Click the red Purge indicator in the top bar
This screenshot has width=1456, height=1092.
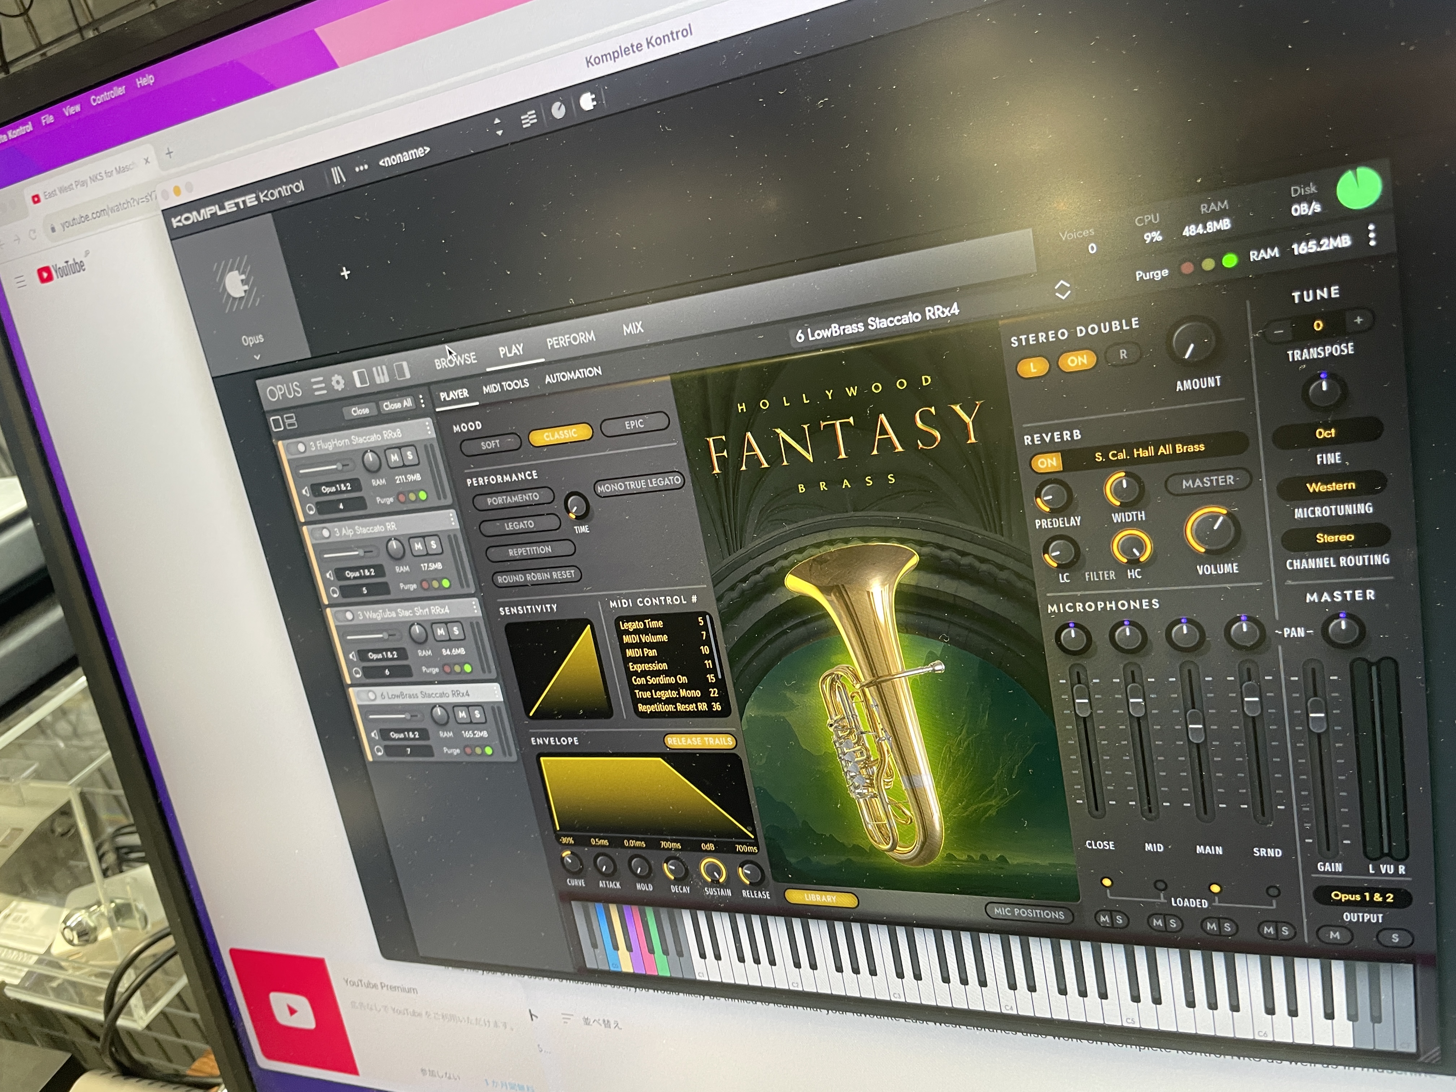1187,268
